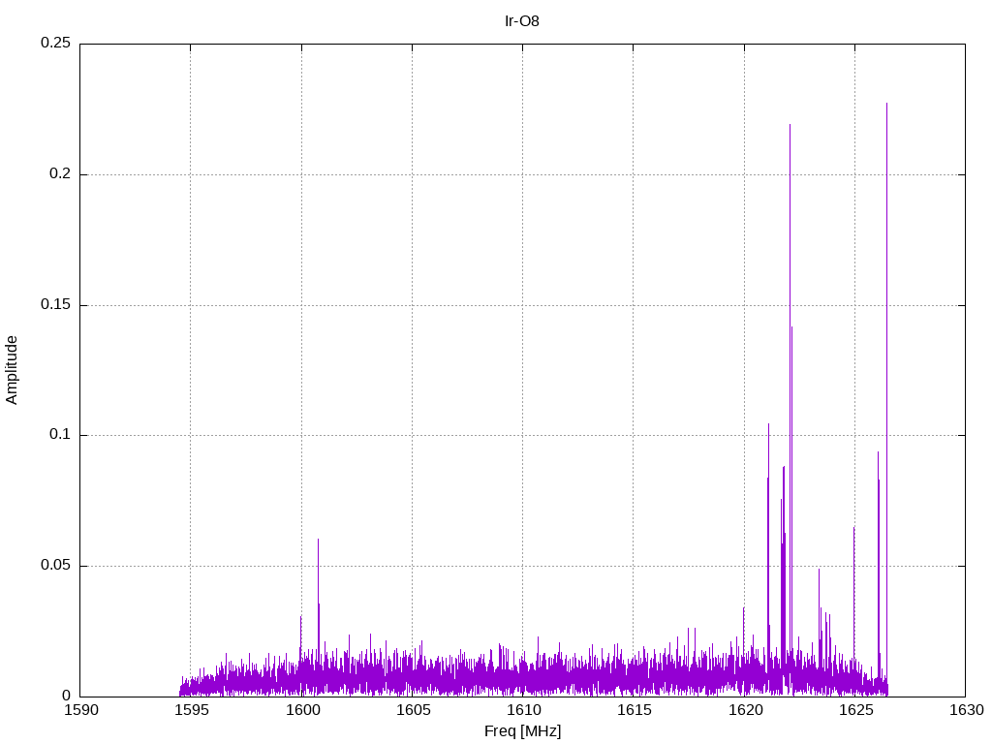Click the plot title Ir-O8

tap(522, 20)
